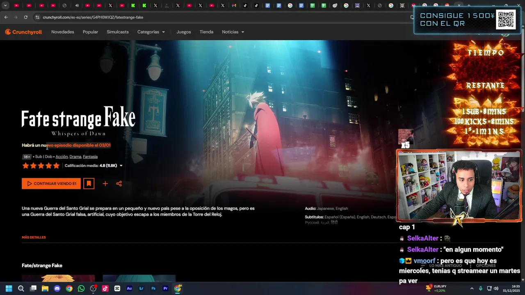
Task: Open Task View from taskbar
Action: pyautogui.click(x=33, y=288)
